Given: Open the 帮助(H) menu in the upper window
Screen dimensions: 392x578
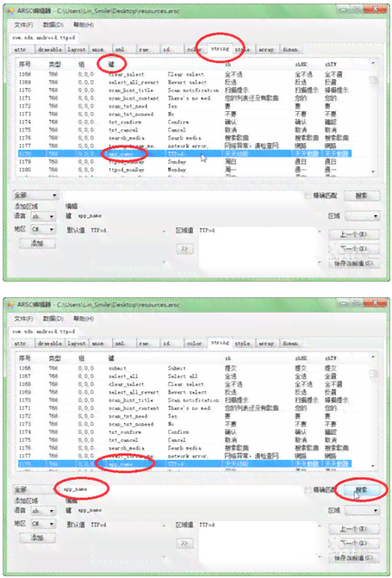Looking at the screenshot, I should 84,25.
